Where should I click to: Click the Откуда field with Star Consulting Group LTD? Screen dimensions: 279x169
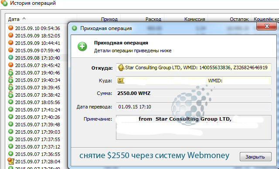click(x=194, y=68)
